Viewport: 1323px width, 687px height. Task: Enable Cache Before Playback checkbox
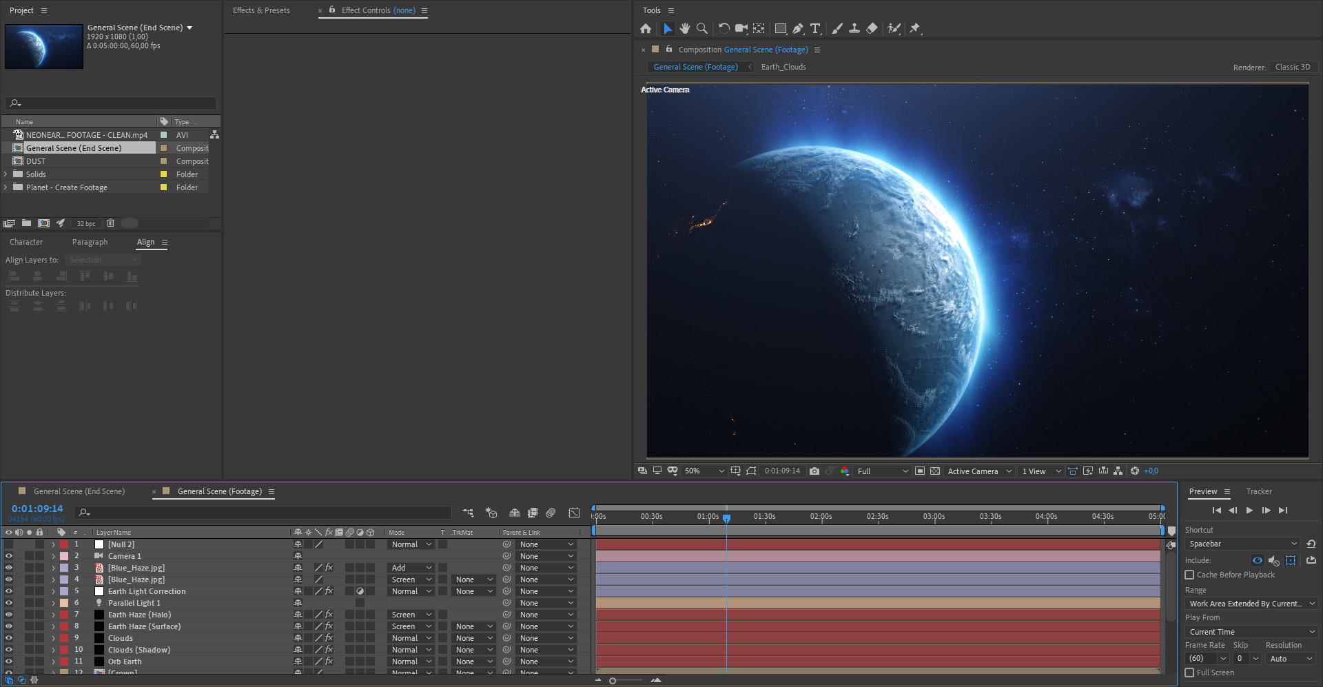[1189, 575]
